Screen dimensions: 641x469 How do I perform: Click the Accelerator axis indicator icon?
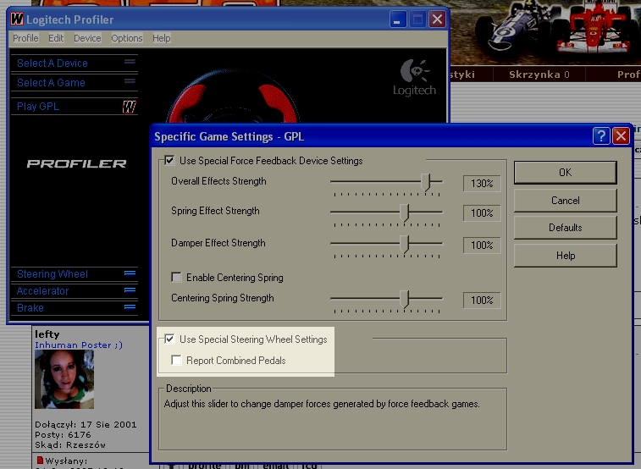tap(130, 290)
